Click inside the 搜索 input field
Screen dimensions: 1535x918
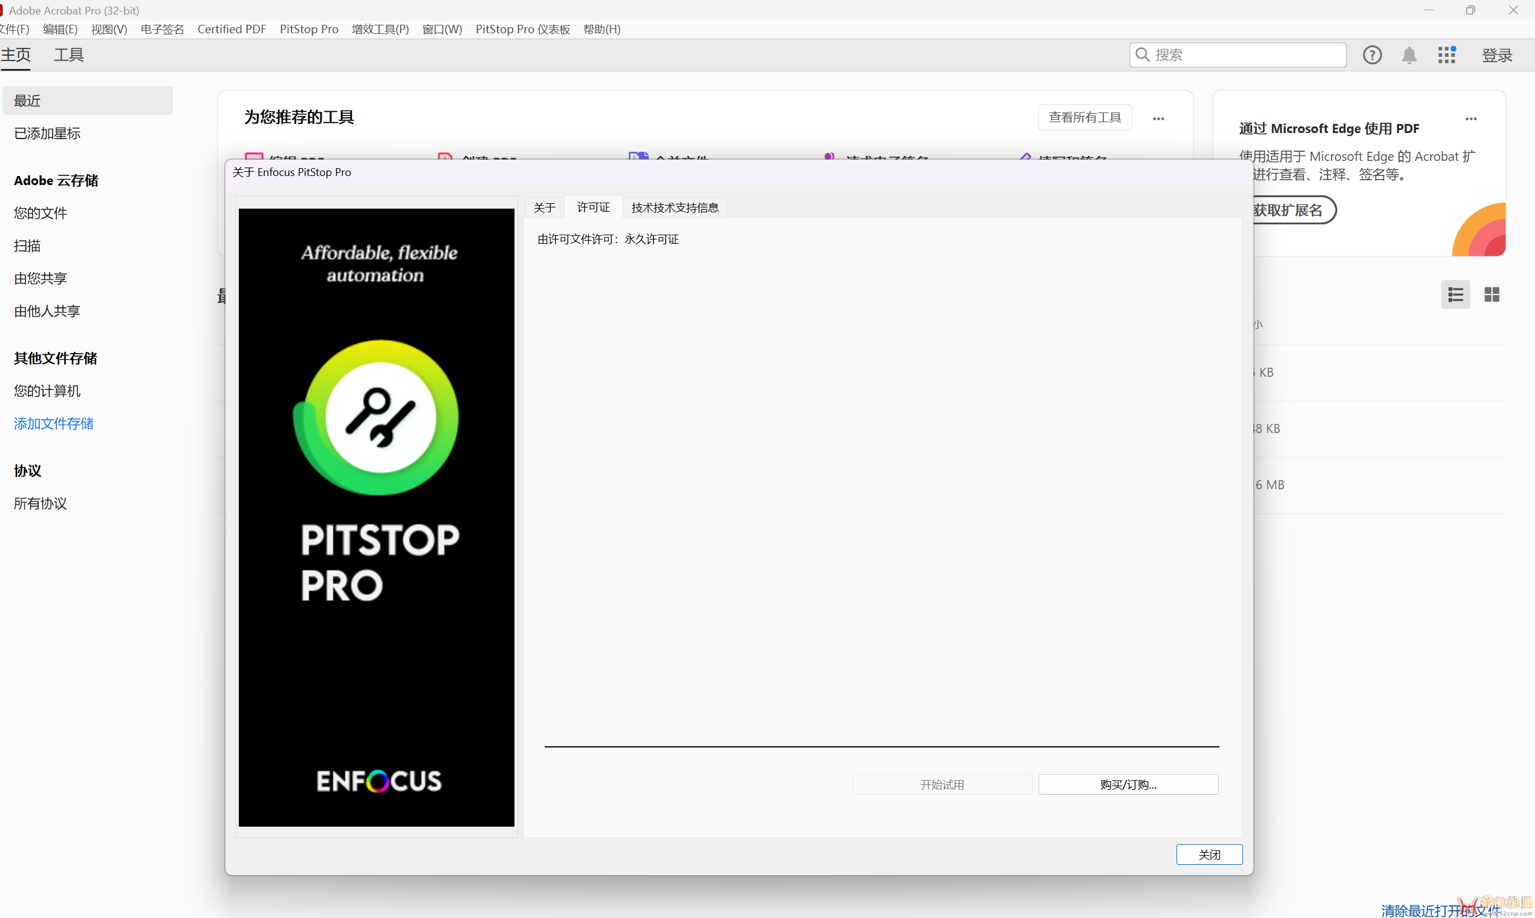coord(1243,55)
